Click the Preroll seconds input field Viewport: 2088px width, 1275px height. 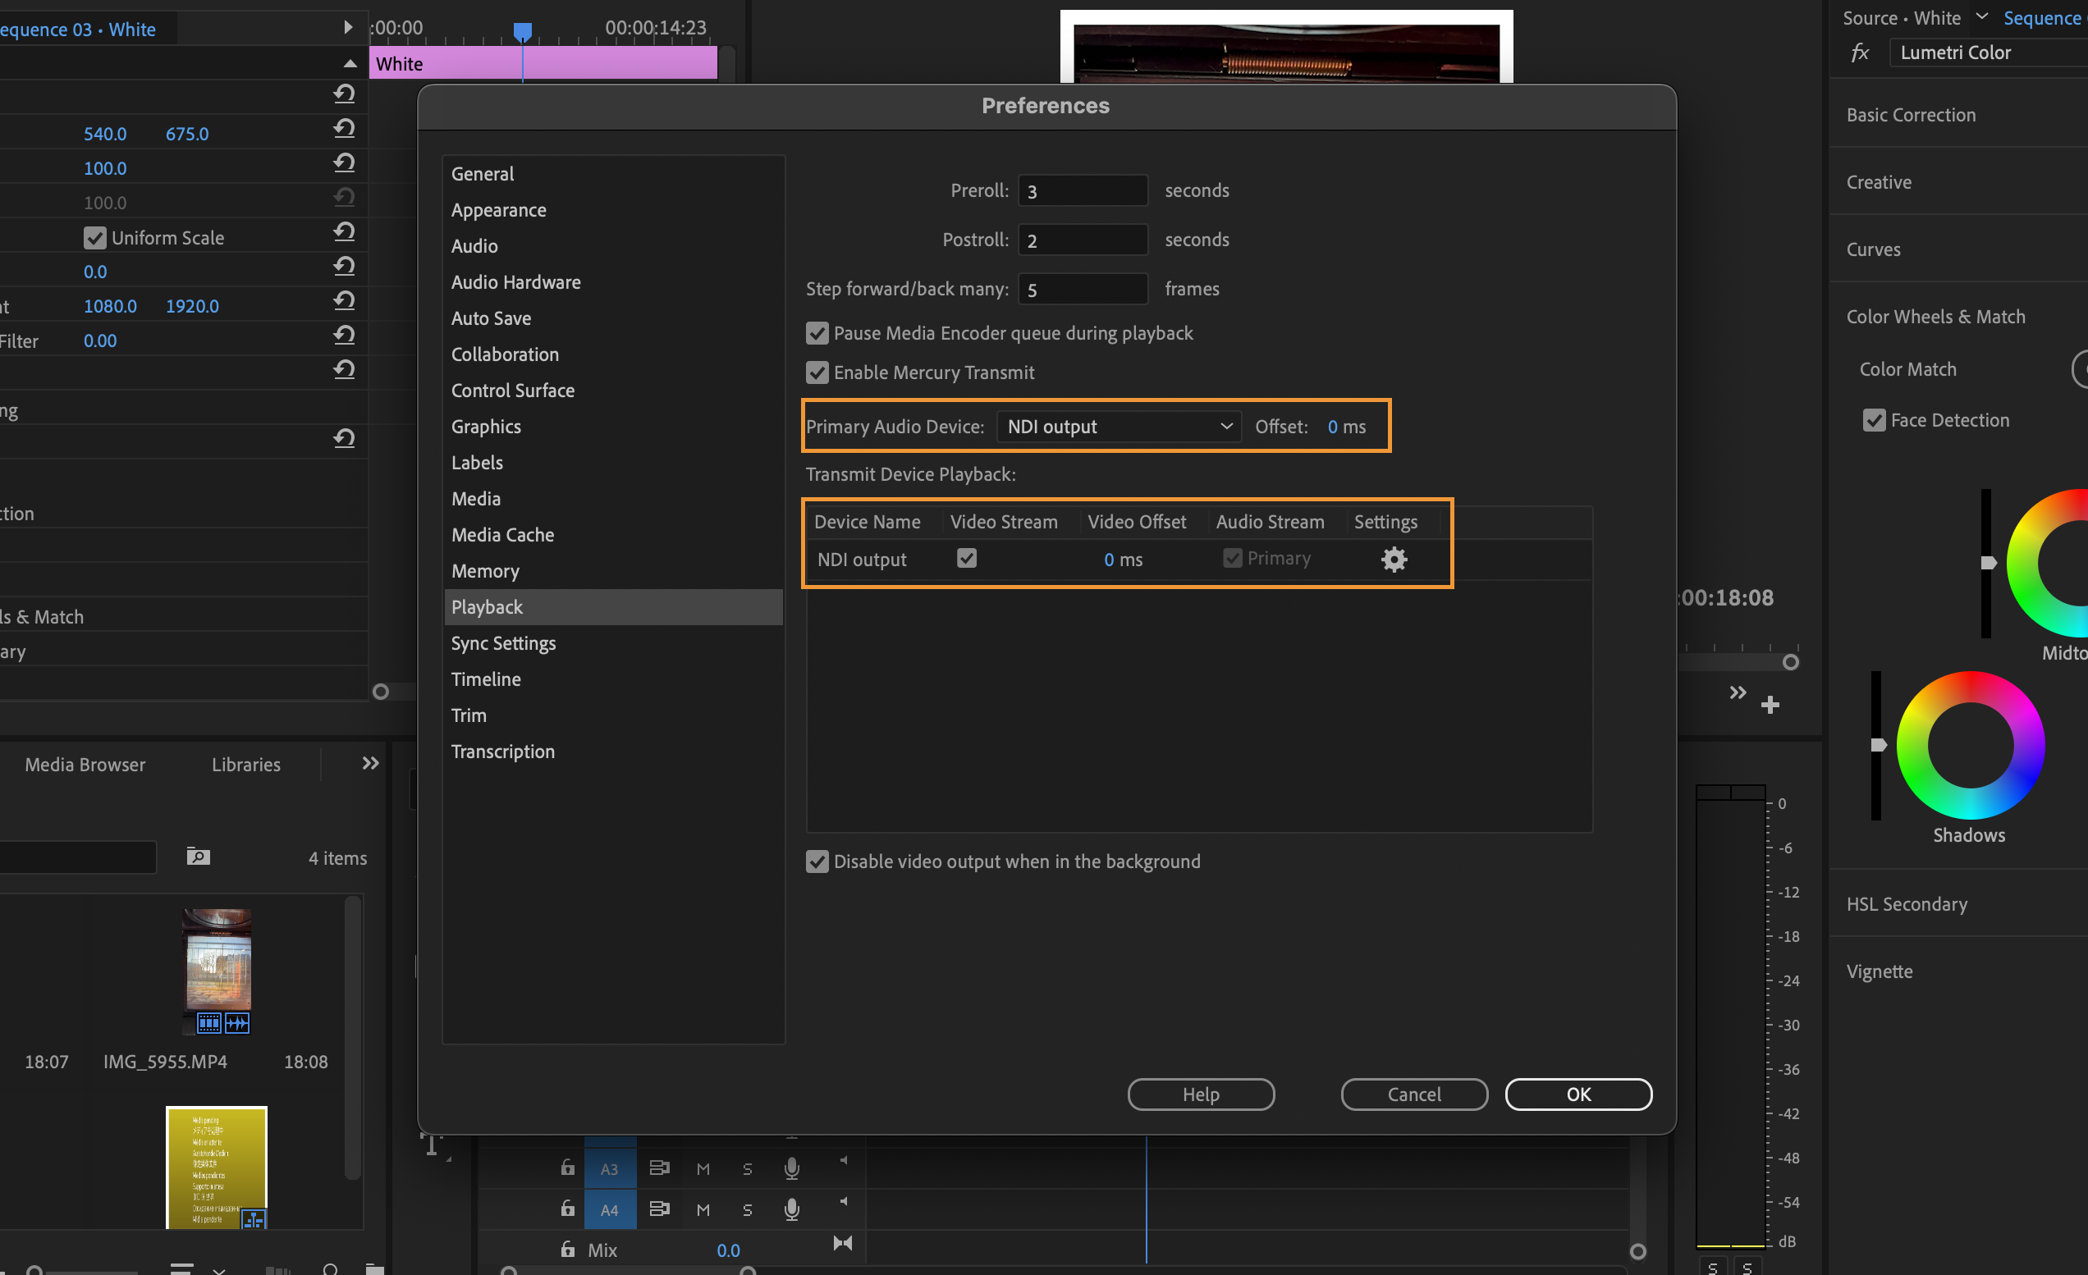click(1082, 190)
